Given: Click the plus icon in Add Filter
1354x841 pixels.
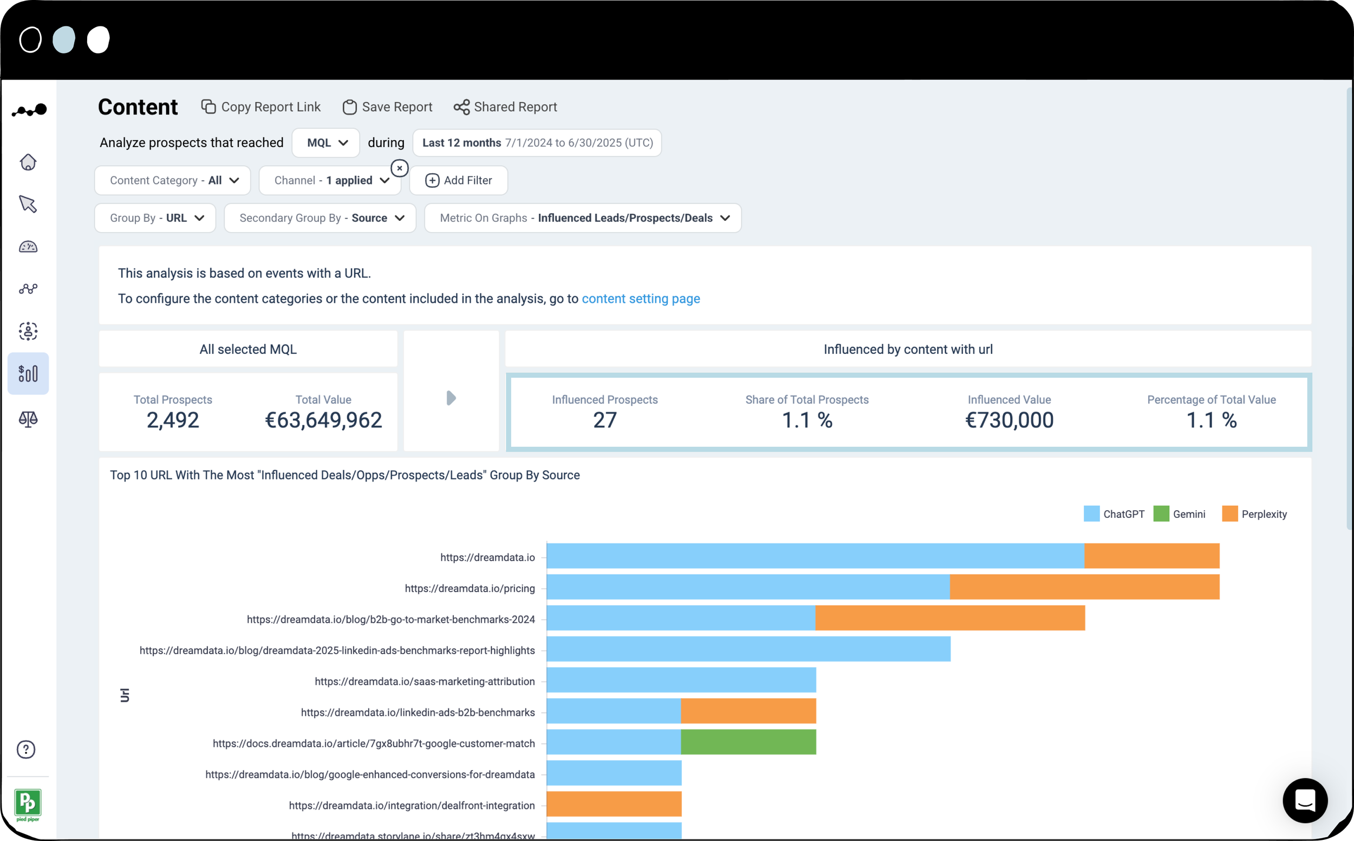Looking at the screenshot, I should tap(432, 180).
